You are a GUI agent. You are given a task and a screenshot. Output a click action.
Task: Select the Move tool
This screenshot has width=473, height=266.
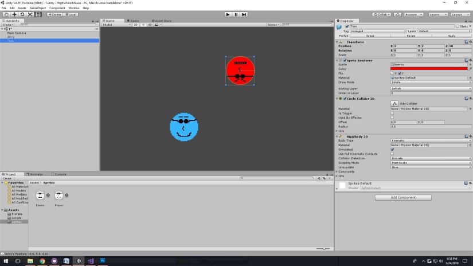(x=14, y=14)
